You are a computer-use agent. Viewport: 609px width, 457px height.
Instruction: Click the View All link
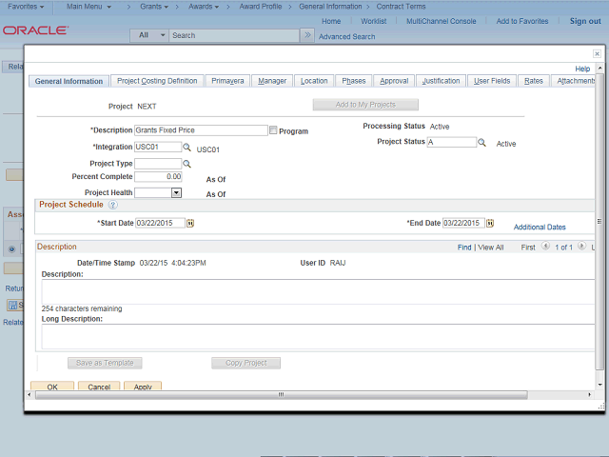pyautogui.click(x=491, y=248)
